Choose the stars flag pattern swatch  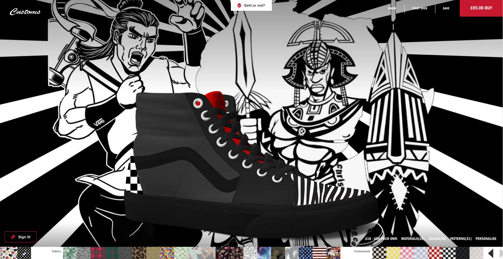tap(306, 253)
